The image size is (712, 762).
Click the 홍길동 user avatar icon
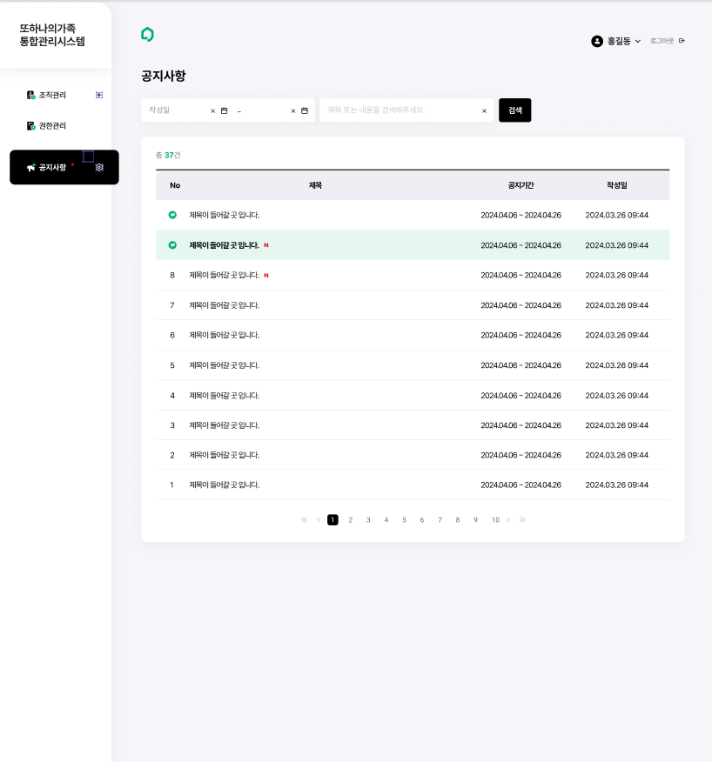[x=597, y=41]
